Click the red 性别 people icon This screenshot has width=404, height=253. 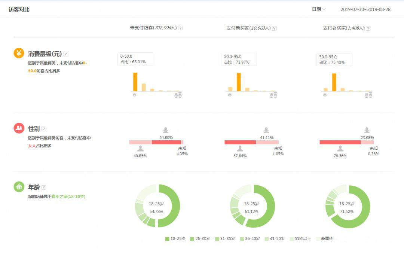click(x=19, y=128)
